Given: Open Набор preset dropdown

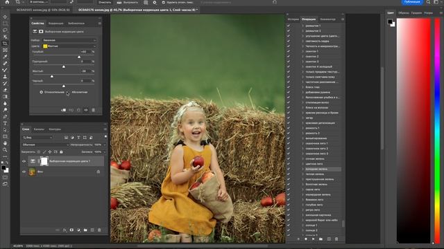Looking at the screenshot, I should coord(69,40).
